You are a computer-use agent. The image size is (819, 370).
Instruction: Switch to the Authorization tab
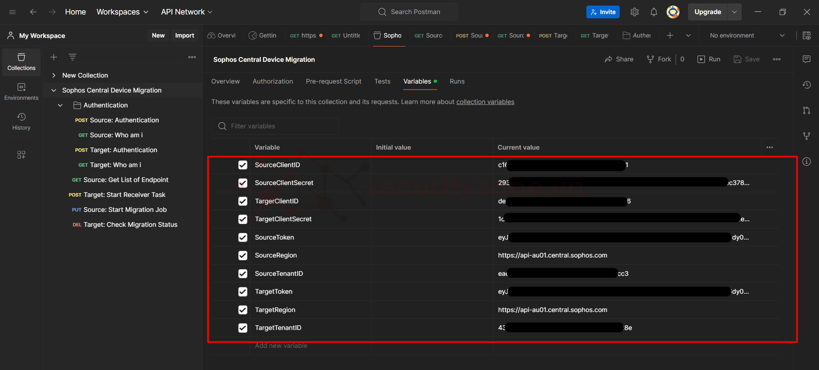273,81
